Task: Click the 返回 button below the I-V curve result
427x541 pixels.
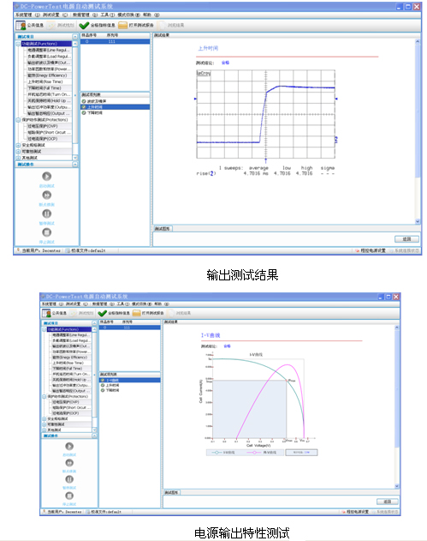Action: click(x=387, y=502)
